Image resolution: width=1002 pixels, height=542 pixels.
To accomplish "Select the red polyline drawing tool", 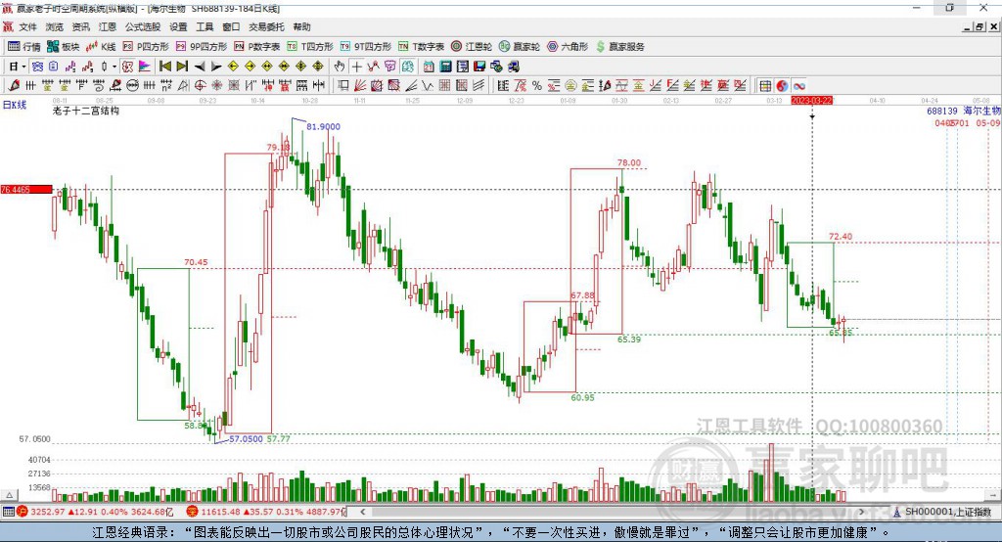I will point(373,67).
